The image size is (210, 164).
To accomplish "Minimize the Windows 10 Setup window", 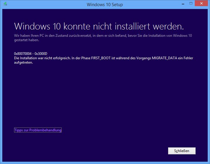I will (183, 4).
